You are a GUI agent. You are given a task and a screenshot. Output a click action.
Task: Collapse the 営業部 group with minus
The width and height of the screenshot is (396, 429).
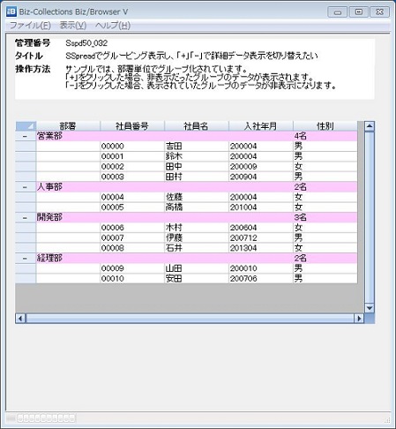[26, 136]
